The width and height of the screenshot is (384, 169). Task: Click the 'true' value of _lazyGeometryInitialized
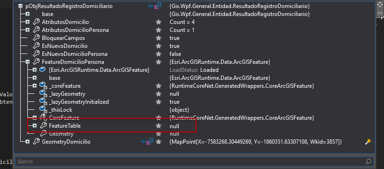pyautogui.click(x=174, y=102)
